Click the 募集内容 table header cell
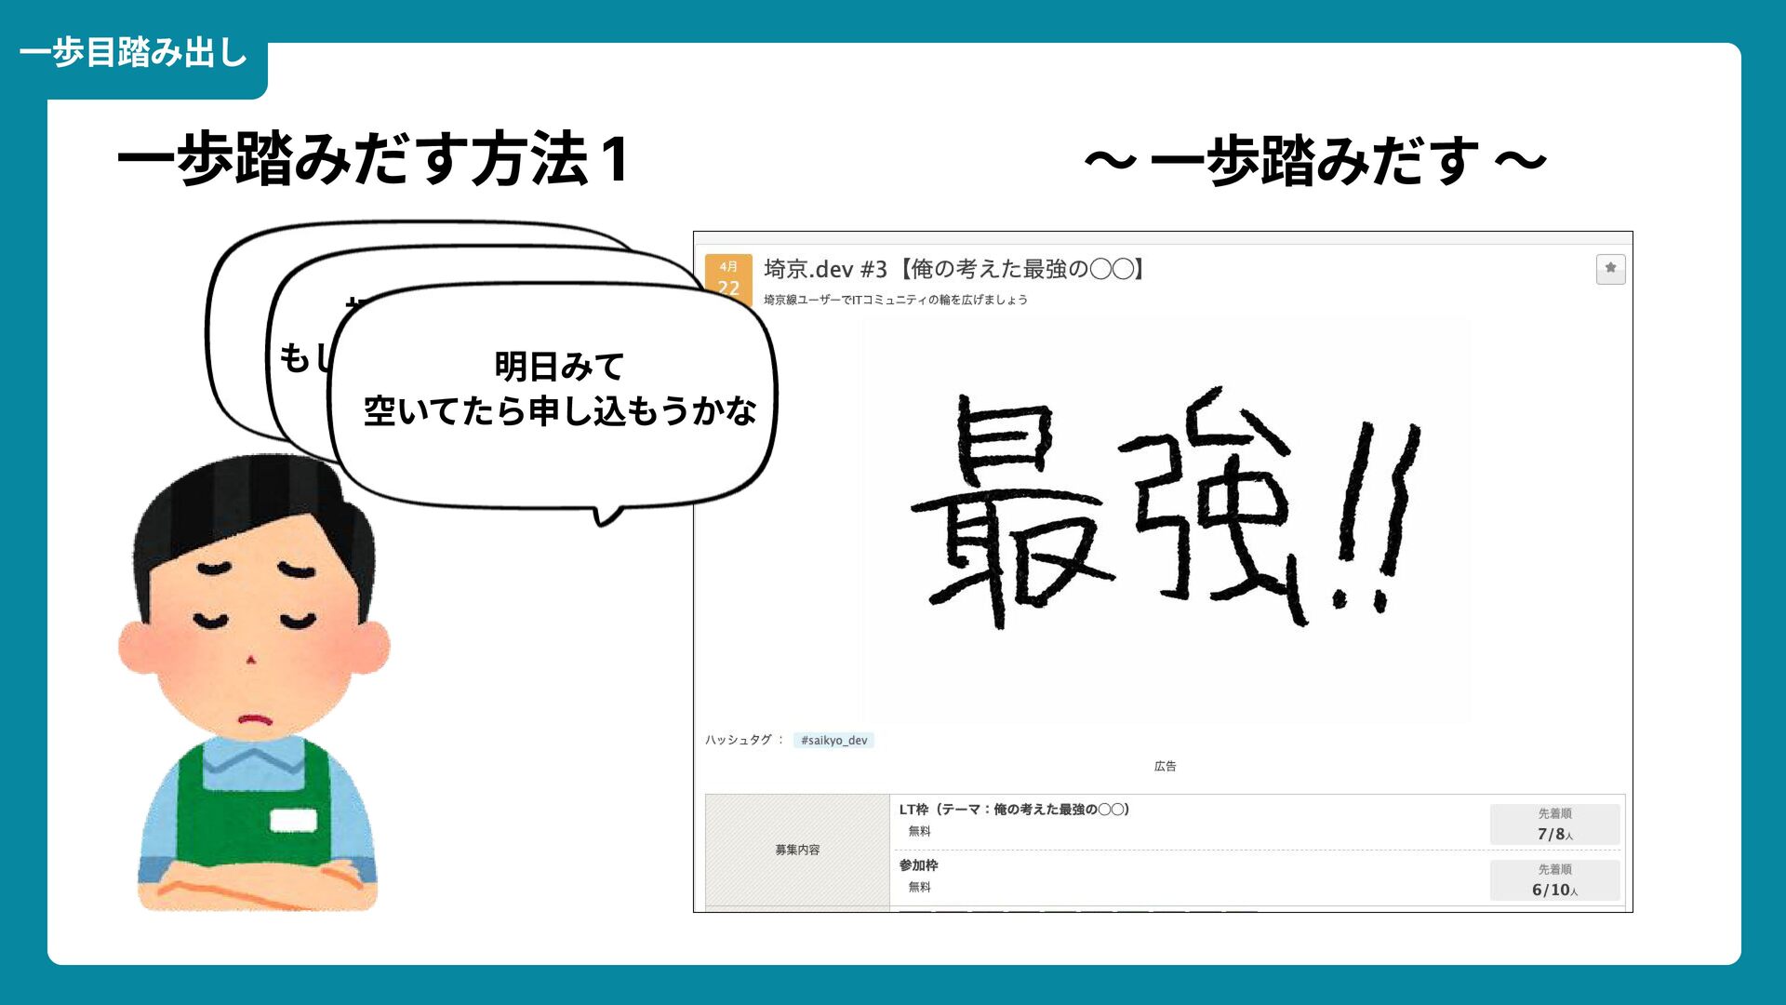The image size is (1786, 1005). pyautogui.click(x=797, y=850)
